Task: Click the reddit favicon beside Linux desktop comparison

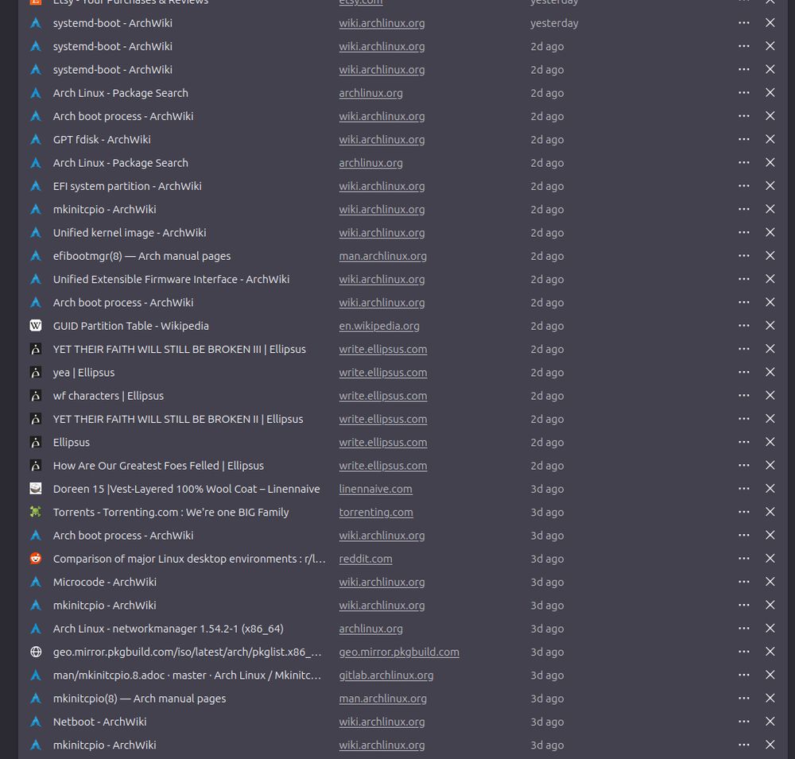Action: pos(36,559)
